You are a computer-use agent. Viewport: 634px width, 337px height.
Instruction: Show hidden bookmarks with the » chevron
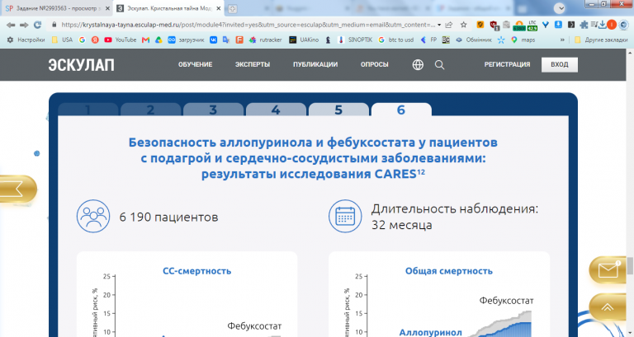click(x=562, y=40)
